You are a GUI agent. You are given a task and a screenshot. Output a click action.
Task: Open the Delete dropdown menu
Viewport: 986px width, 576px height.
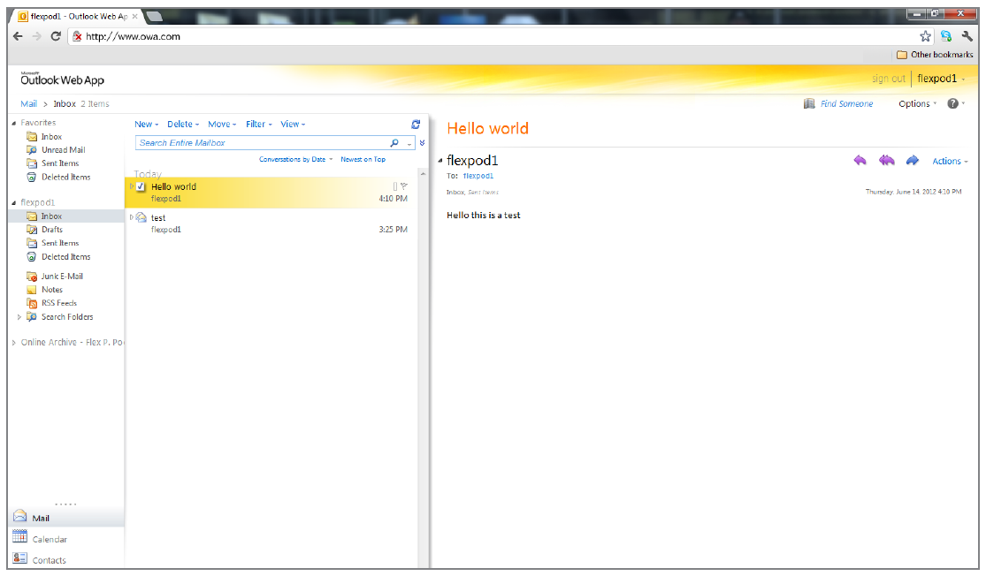pyautogui.click(x=183, y=125)
